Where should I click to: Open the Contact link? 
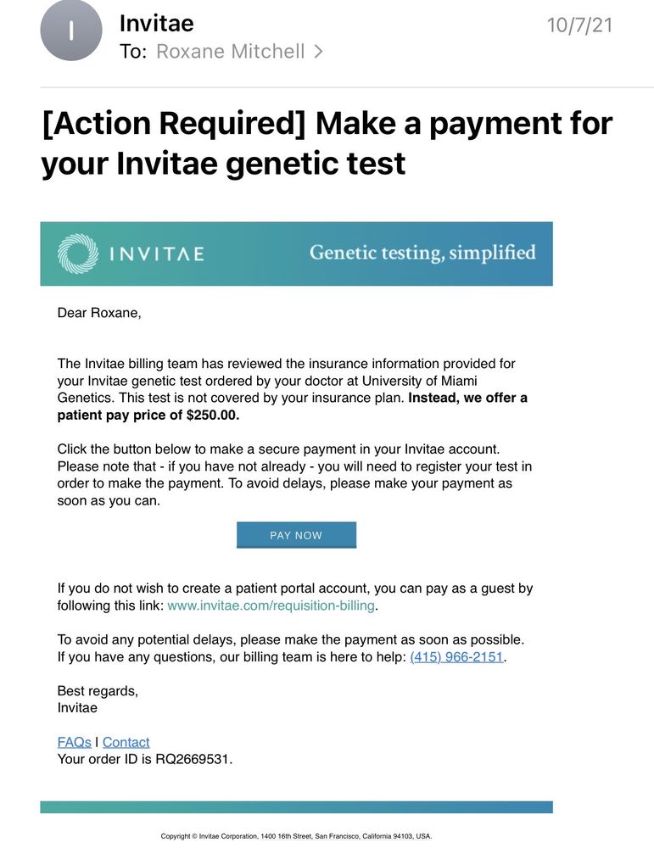(x=126, y=742)
